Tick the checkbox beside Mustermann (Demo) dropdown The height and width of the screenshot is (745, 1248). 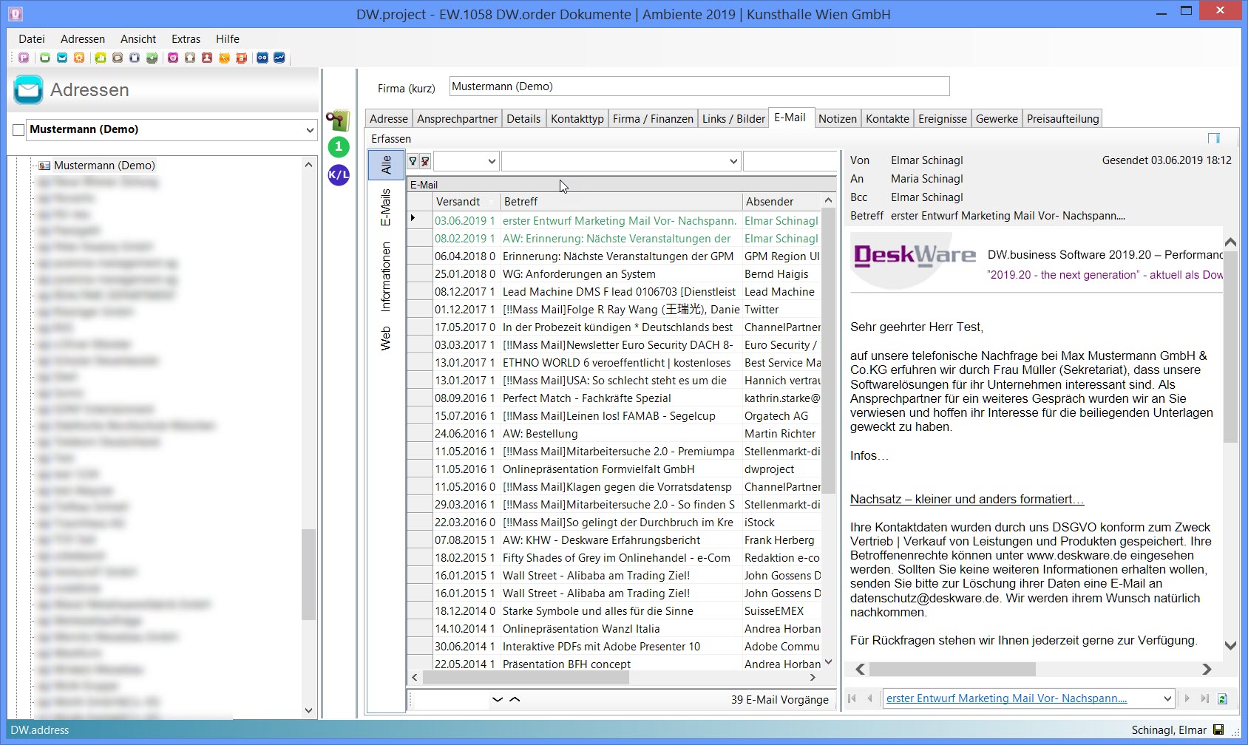(x=18, y=130)
